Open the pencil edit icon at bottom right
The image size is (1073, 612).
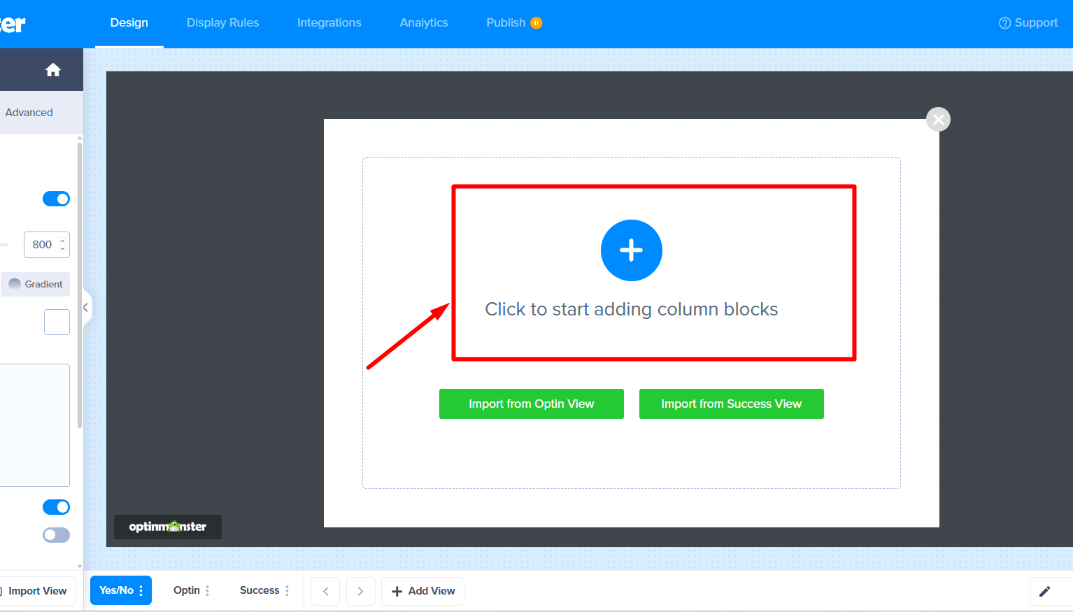(x=1044, y=591)
